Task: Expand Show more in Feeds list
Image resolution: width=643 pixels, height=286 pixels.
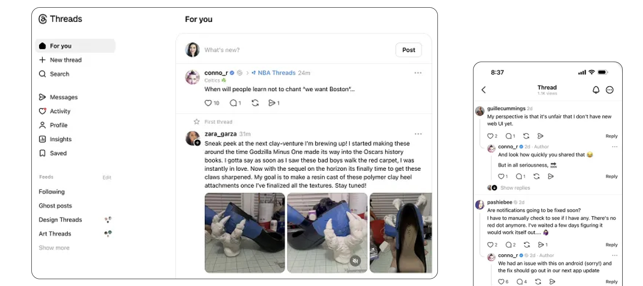Action: [54, 248]
